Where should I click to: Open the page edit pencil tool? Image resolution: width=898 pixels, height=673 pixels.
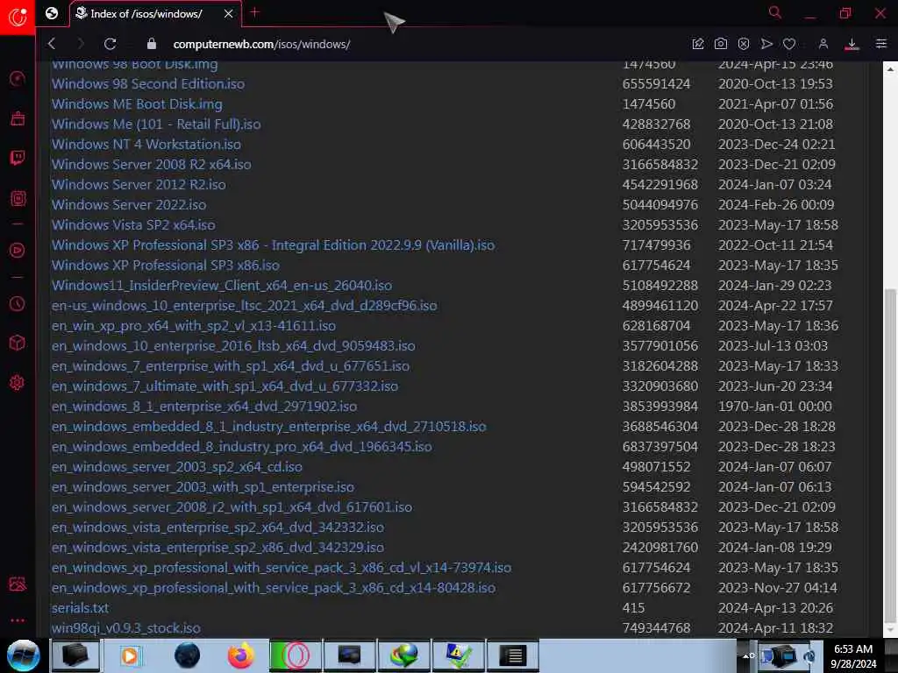pyautogui.click(x=697, y=44)
